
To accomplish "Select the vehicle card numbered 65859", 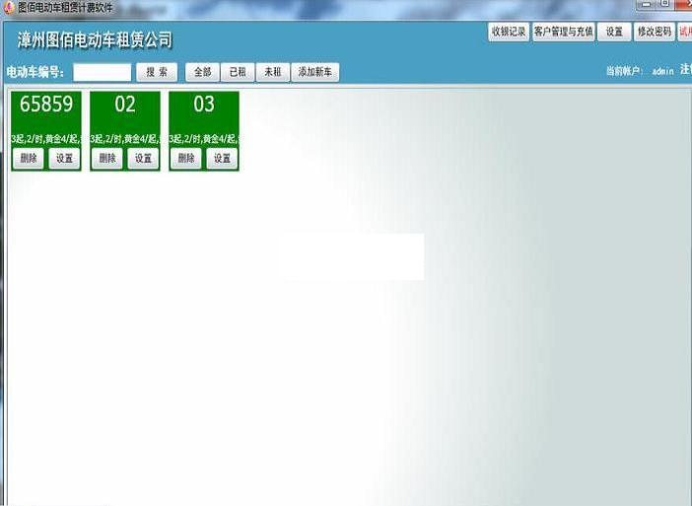I will coord(45,106).
